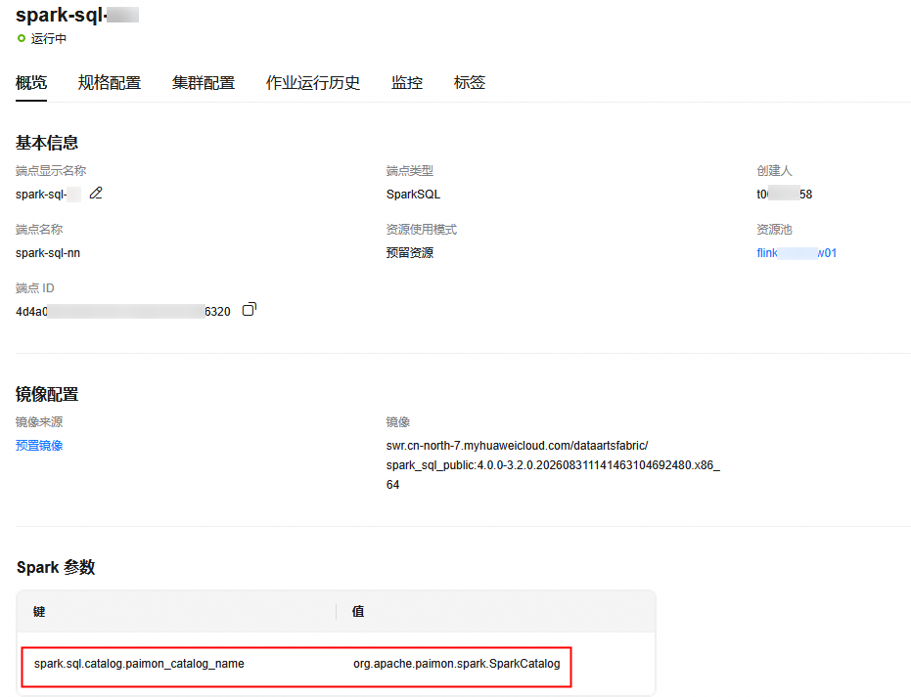This screenshot has width=911, height=697.
Task: Open the 集群配置 tab
Action: [204, 83]
